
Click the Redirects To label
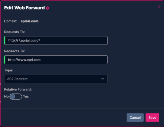15,51
